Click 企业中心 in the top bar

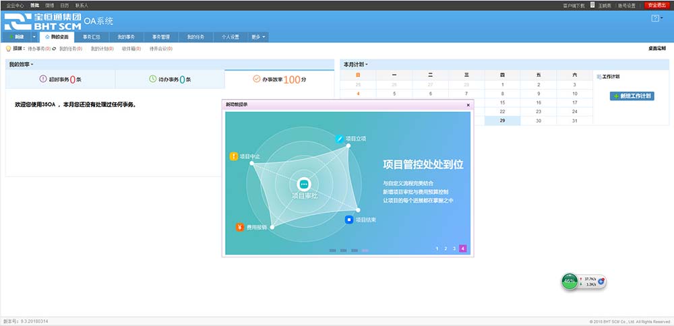tap(15, 5)
